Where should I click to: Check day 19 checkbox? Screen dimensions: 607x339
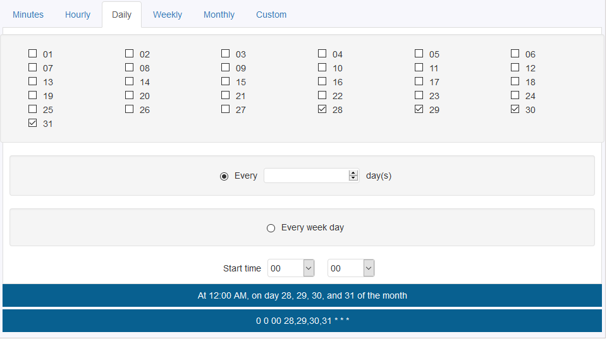pos(32,95)
